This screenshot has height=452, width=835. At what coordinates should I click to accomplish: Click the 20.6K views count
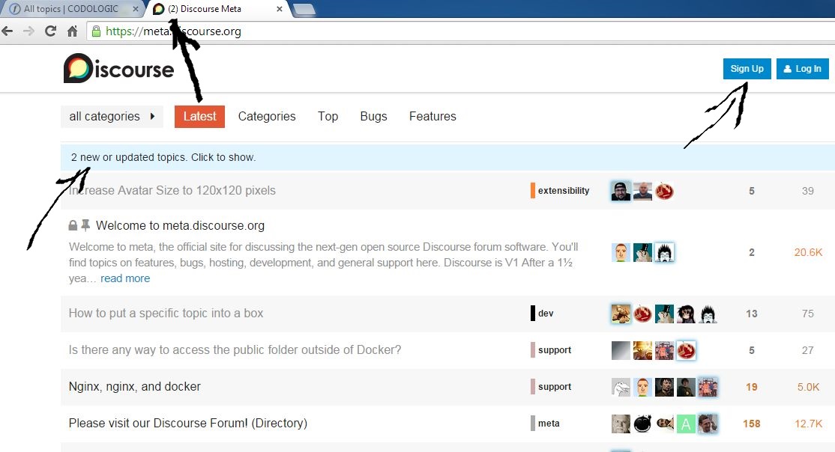808,253
